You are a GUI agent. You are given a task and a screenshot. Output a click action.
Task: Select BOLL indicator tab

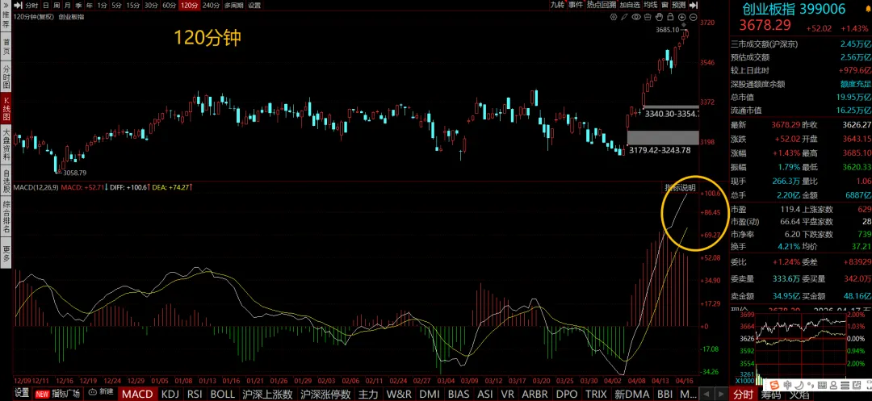223,394
